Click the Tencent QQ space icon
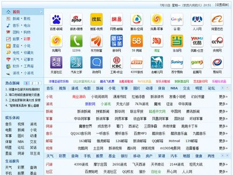 pyautogui.click(x=137, y=19)
